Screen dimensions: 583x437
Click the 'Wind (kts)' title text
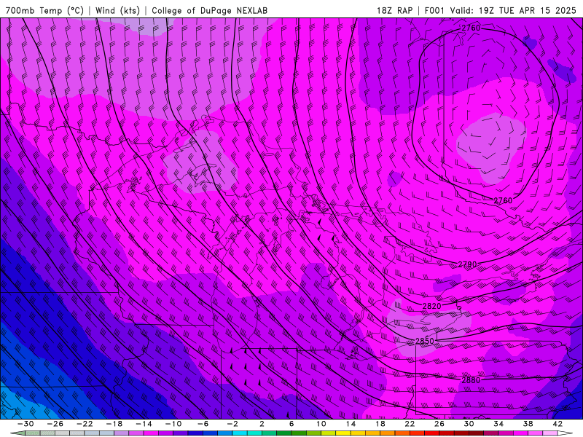[x=117, y=10]
